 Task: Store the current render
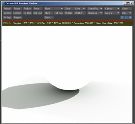click(49, 8)
